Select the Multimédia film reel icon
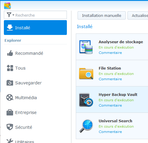 click(x=10, y=97)
